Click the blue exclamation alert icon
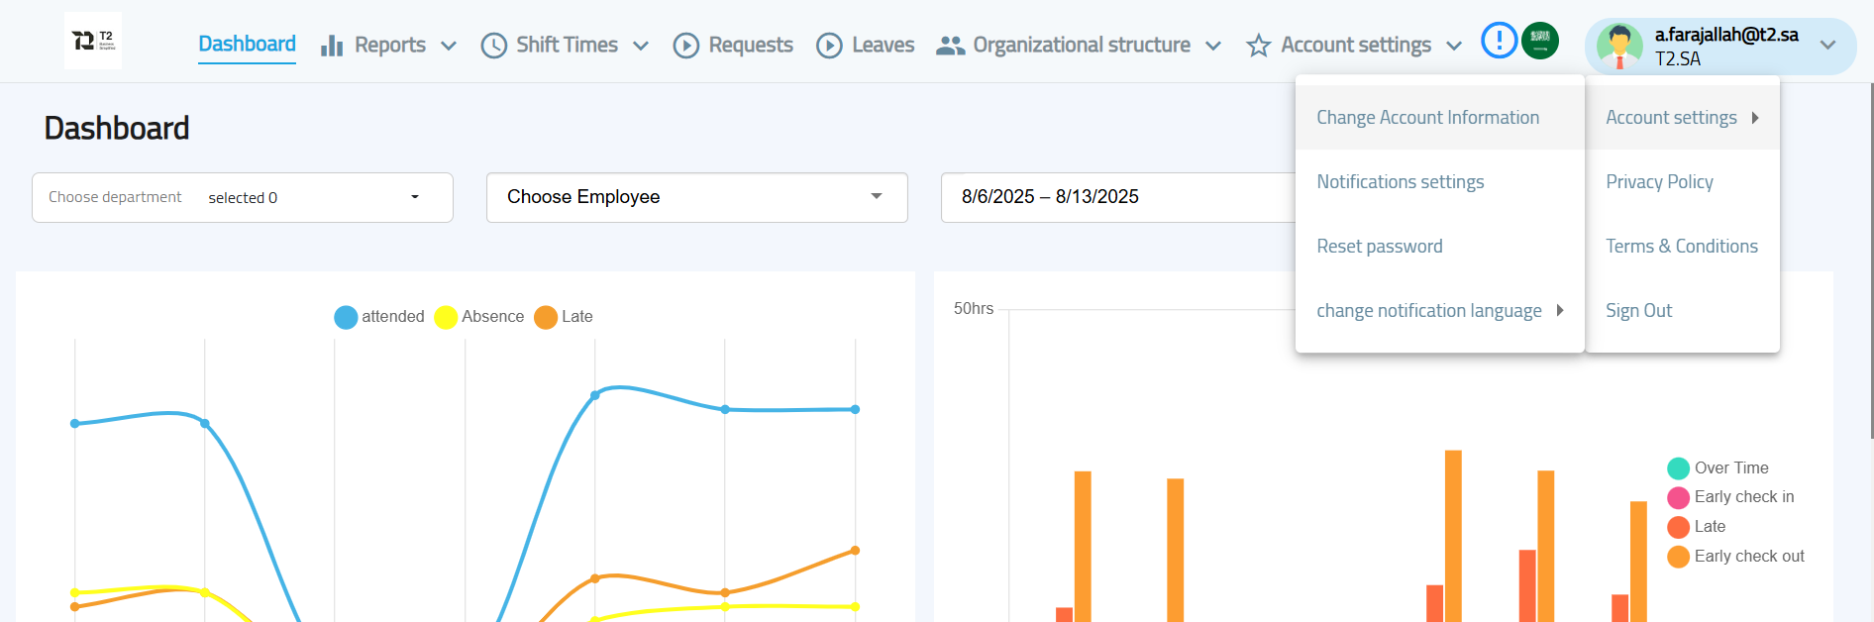Viewport: 1874px width, 622px height. 1499,41
